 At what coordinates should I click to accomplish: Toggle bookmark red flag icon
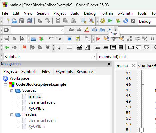pyautogui.click(x=24, y=47)
